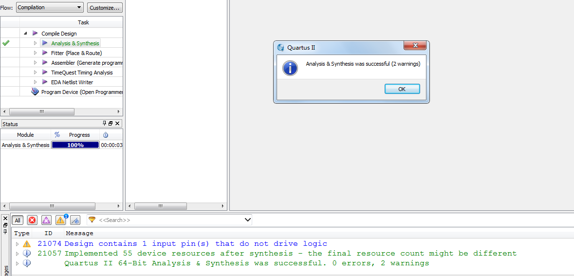Toggle the error messages filter
574x276 pixels.
(33, 220)
